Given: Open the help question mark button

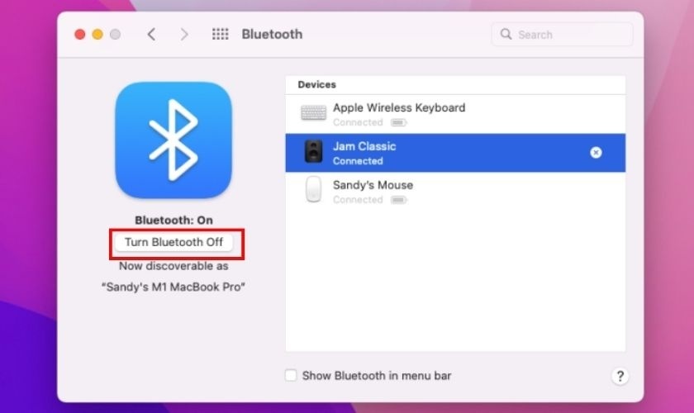Looking at the screenshot, I should pos(620,377).
